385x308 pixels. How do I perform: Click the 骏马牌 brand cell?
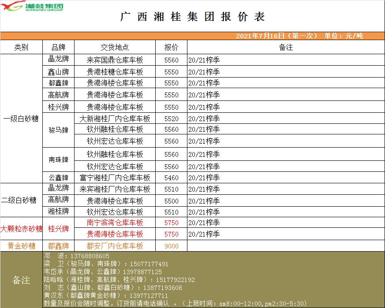click(58, 130)
